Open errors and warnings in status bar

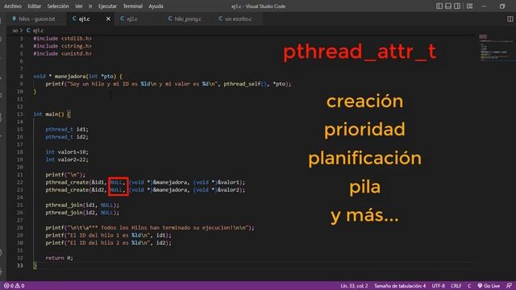15,286
